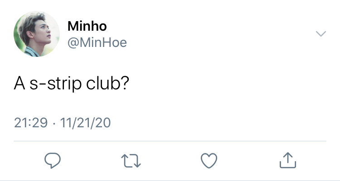The width and height of the screenshot is (340, 181).
Task: Toggle retweet on the @MinHoe post
Action: pos(131,161)
